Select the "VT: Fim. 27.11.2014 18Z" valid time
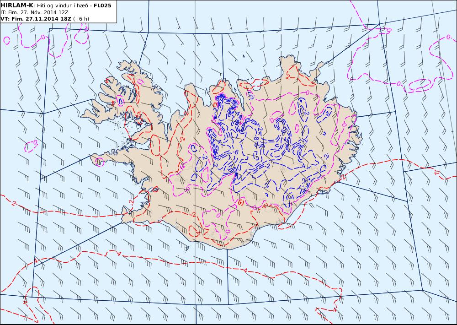 36,19
